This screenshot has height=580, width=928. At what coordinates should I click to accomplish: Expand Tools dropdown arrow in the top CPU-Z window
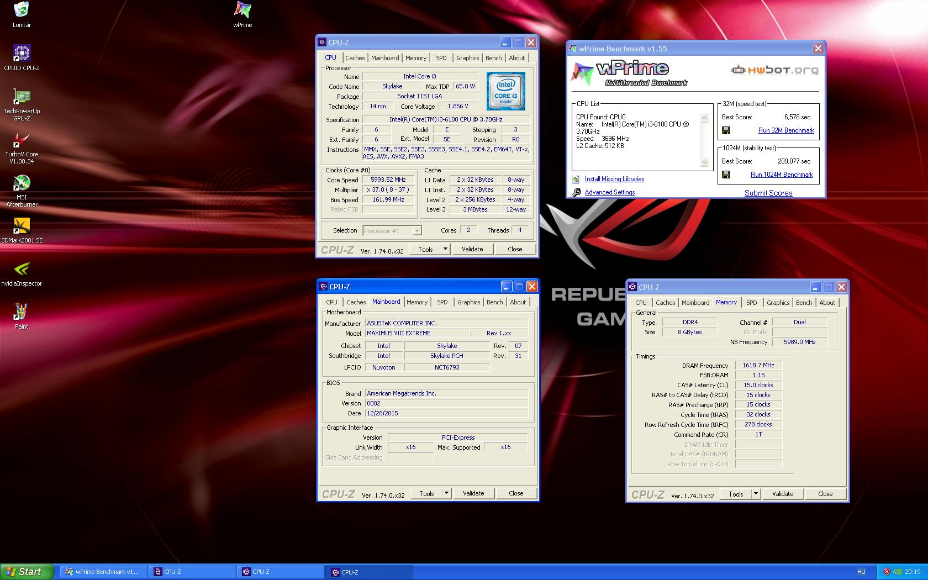445,249
